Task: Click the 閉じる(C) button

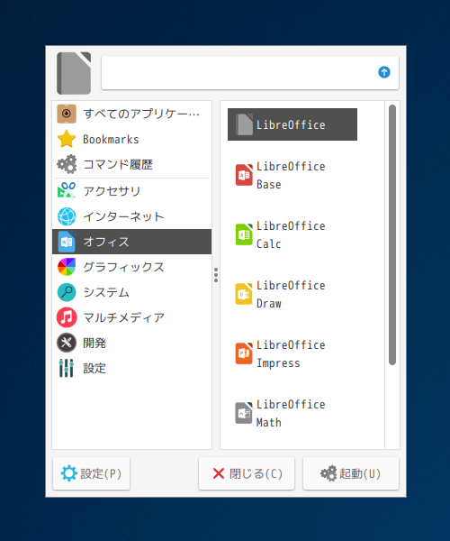Action: pyautogui.click(x=247, y=473)
